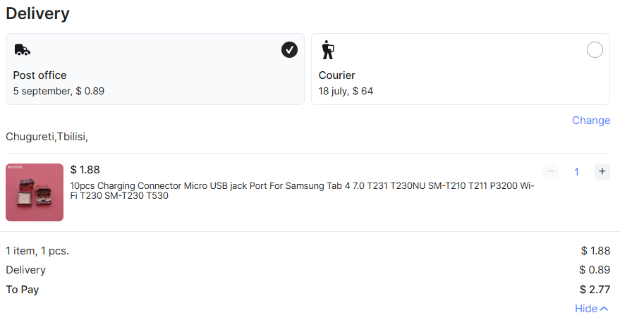Click the quantity value 1
Image resolution: width=620 pixels, height=320 pixels.
click(x=576, y=172)
